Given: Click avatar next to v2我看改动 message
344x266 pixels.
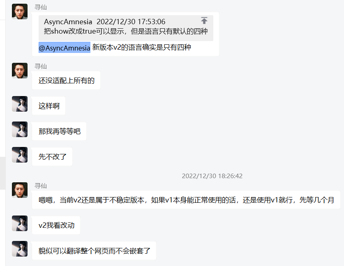Looking at the screenshot, I should (x=20, y=223).
